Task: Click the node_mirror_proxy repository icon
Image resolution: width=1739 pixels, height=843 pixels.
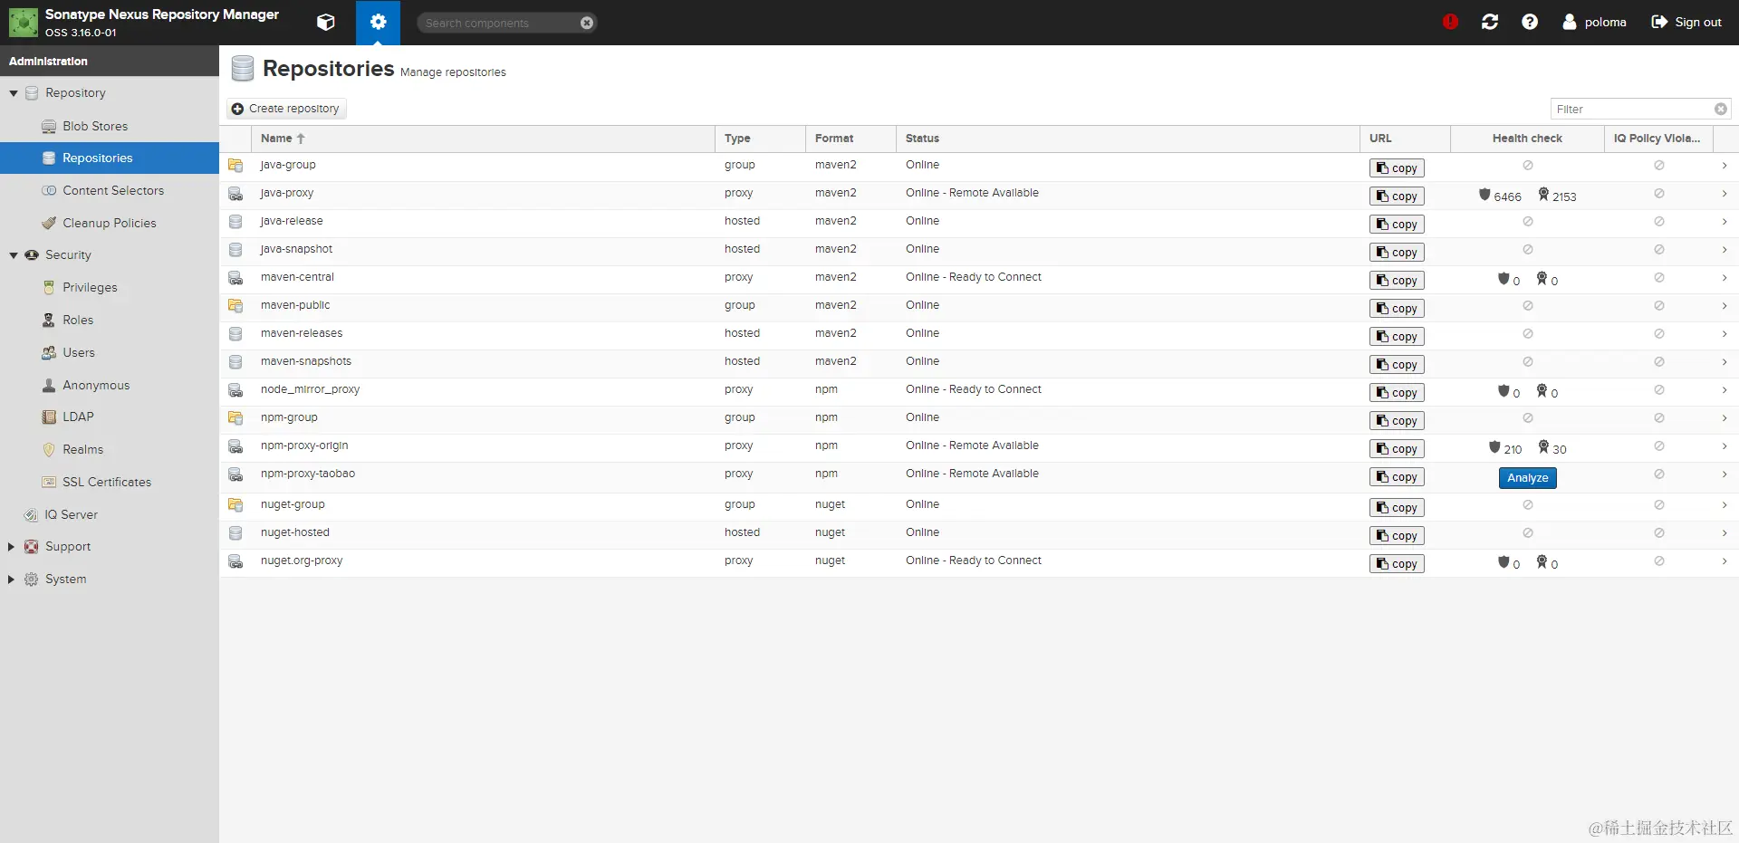Action: [235, 390]
